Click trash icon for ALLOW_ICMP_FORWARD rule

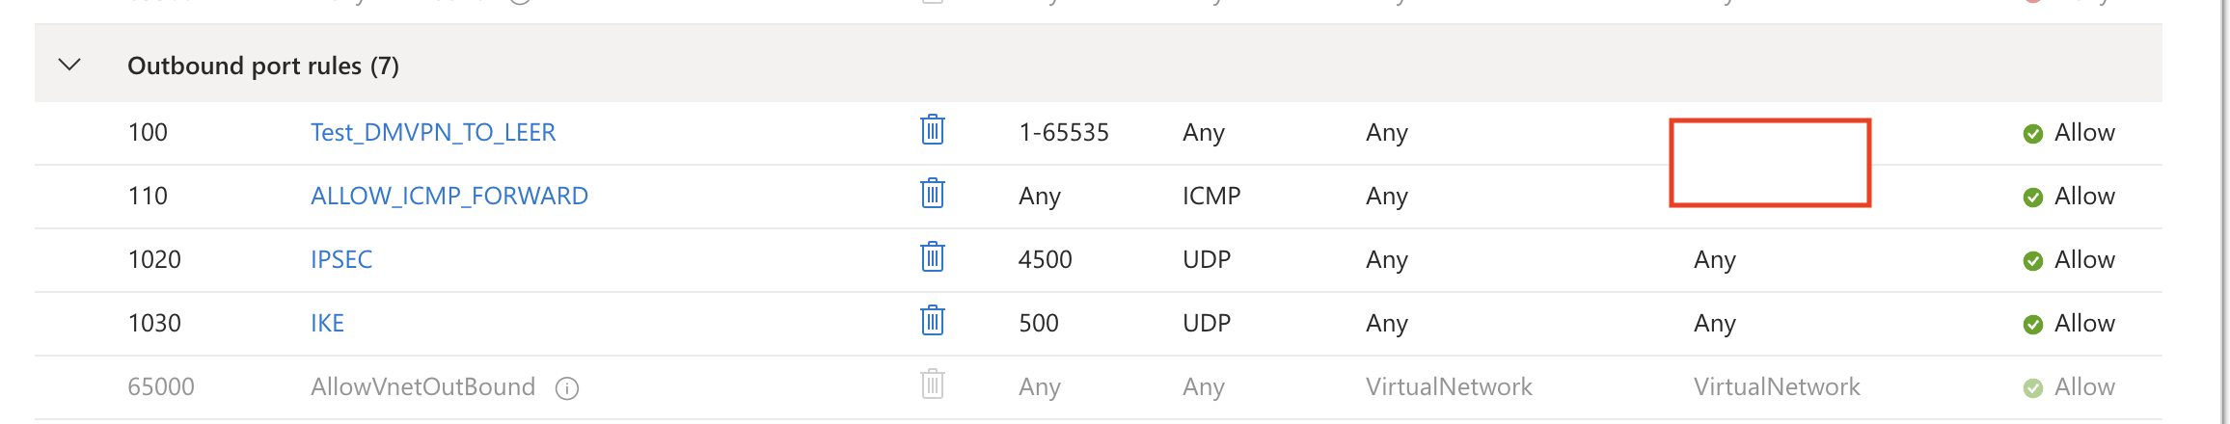coord(932,194)
